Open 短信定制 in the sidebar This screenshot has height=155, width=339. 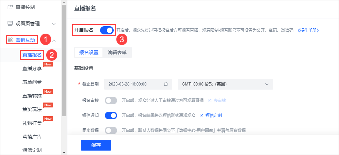click(32, 150)
